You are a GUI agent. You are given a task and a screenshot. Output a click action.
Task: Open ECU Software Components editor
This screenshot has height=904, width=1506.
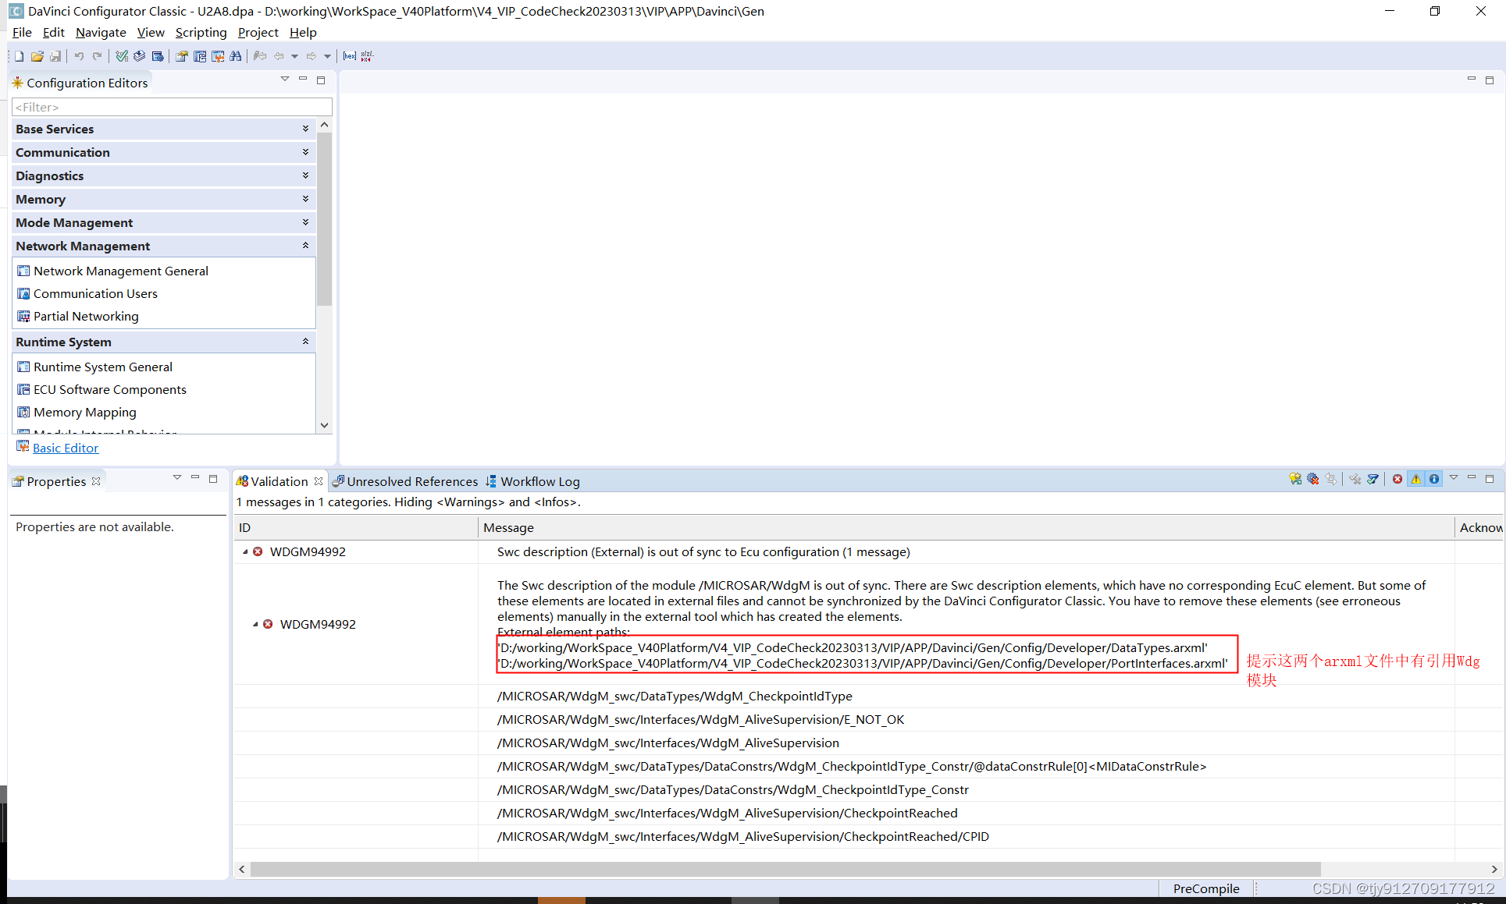pos(109,389)
